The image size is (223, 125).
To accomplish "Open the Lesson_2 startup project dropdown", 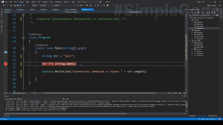I will click(65, 6).
